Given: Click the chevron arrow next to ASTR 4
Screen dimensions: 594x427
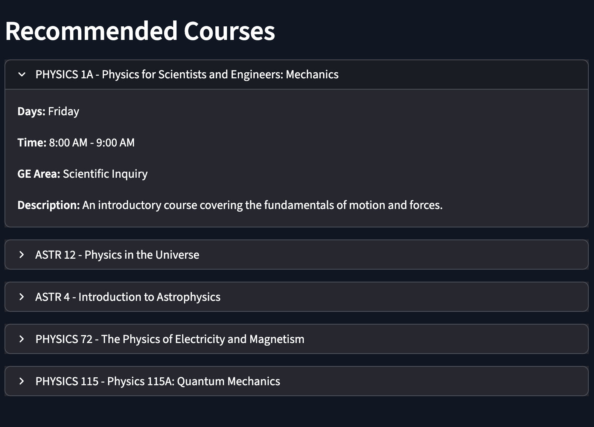Looking at the screenshot, I should (x=22, y=297).
